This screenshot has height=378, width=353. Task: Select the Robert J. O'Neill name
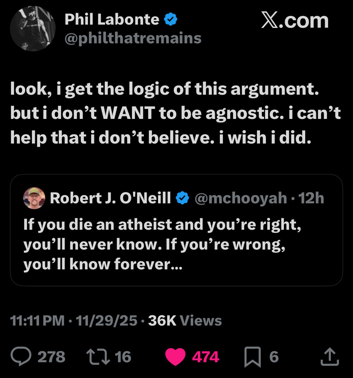click(110, 198)
